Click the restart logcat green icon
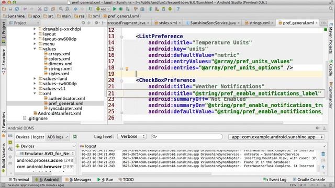Screen dimensions: 335x188 [75, 137]
